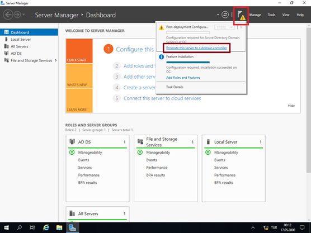Click the All Servers sidebar icon
311x233 pixels.
click(x=7, y=46)
